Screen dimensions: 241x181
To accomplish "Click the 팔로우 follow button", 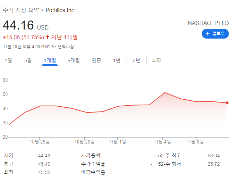I will [x=215, y=34].
